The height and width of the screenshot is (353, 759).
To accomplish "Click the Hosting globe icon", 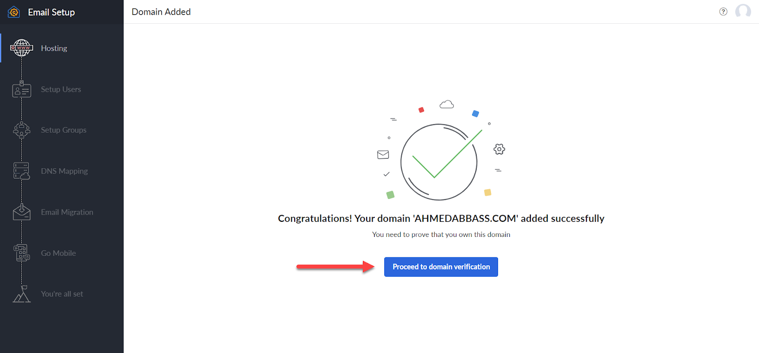I will pyautogui.click(x=21, y=48).
